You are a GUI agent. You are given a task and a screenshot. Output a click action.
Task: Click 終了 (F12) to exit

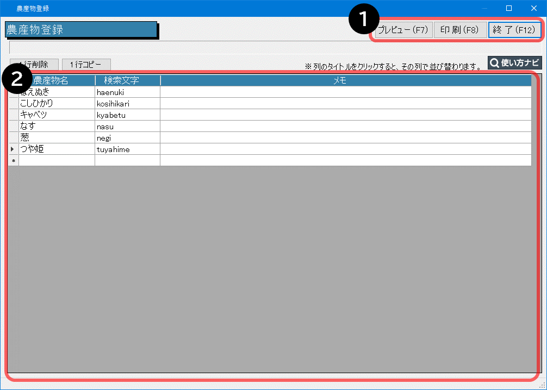coord(514,30)
